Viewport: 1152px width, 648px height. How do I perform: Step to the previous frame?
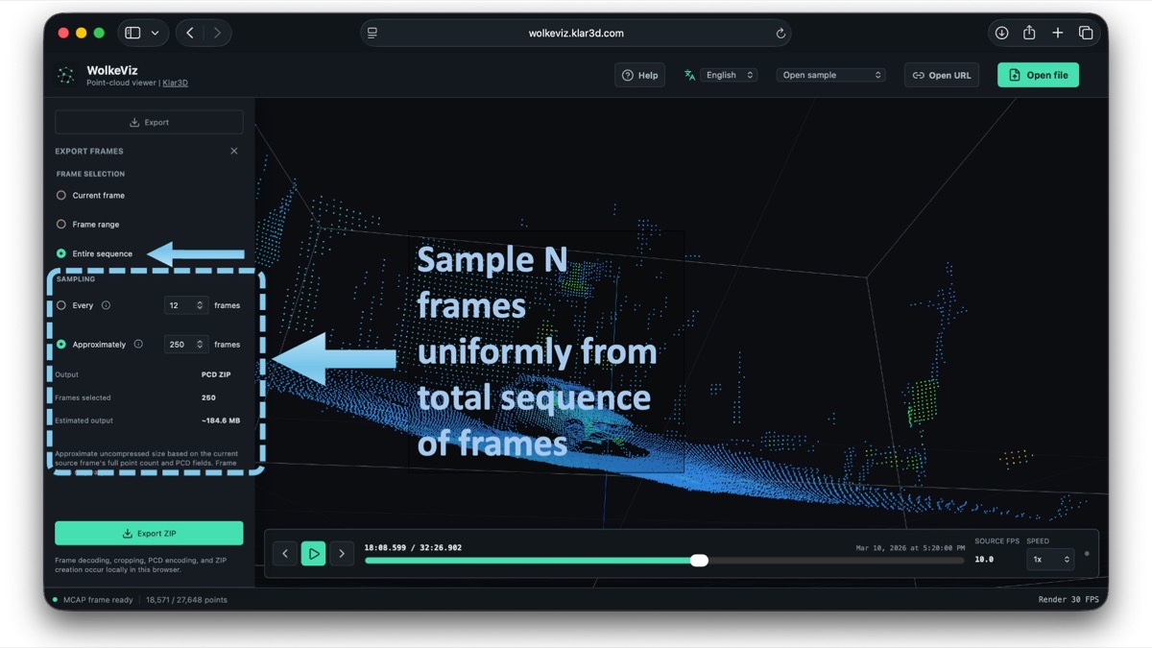click(285, 553)
